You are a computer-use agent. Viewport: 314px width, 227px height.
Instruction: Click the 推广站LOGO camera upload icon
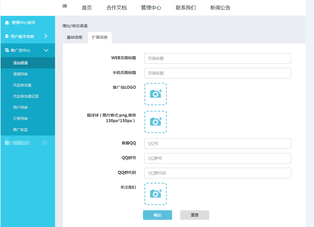(x=156, y=94)
